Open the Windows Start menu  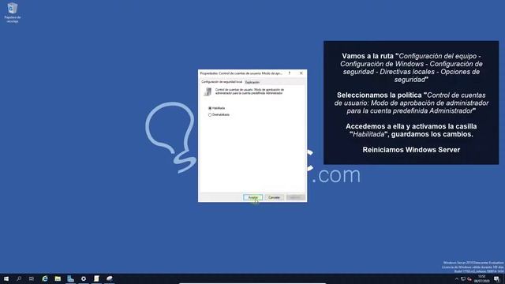[6, 278]
